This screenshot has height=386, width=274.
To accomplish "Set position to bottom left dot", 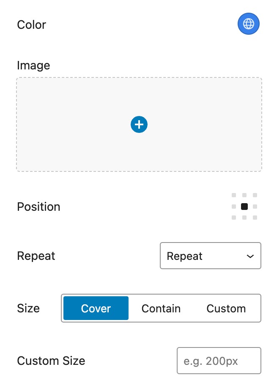I will tap(234, 218).
